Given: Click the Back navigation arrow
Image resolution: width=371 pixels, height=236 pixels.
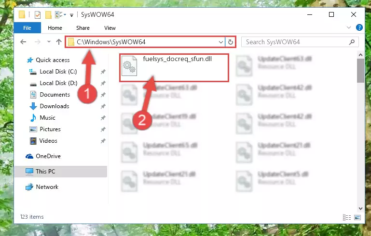Looking at the screenshot, I should (x=23, y=42).
